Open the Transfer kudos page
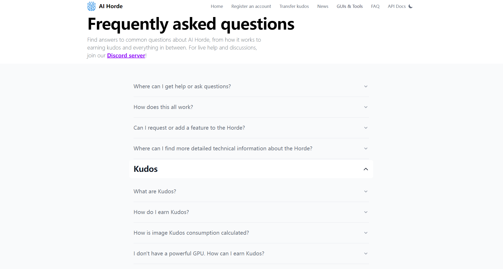The image size is (503, 269). 294,6
